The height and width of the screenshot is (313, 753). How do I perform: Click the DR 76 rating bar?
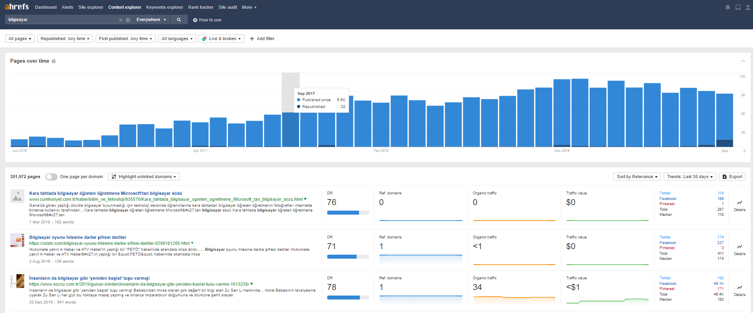click(348, 213)
